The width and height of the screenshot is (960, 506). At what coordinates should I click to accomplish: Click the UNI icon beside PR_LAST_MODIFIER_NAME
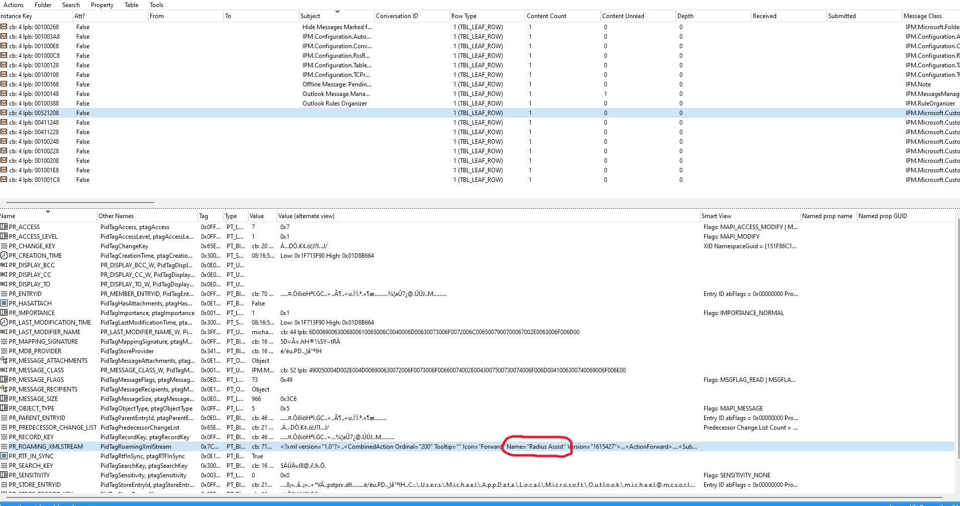(4, 332)
